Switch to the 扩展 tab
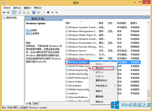The image size is (152, 111). pyautogui.click(x=29, y=104)
